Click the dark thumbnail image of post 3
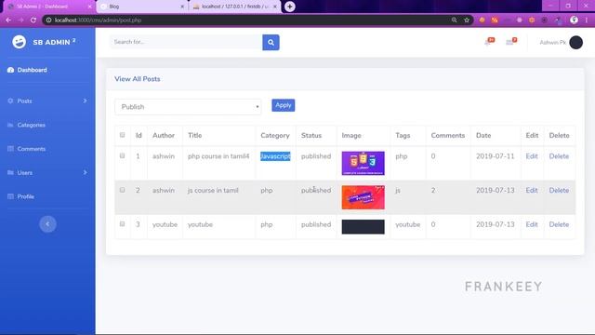 pos(364,227)
